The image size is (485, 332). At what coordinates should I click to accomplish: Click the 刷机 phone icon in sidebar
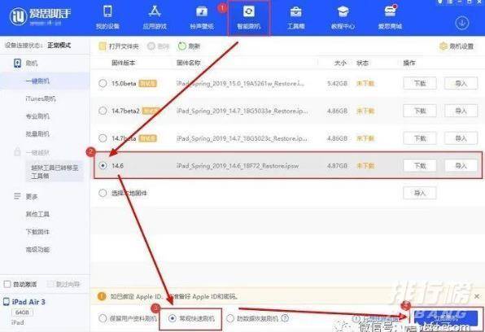(x=17, y=63)
